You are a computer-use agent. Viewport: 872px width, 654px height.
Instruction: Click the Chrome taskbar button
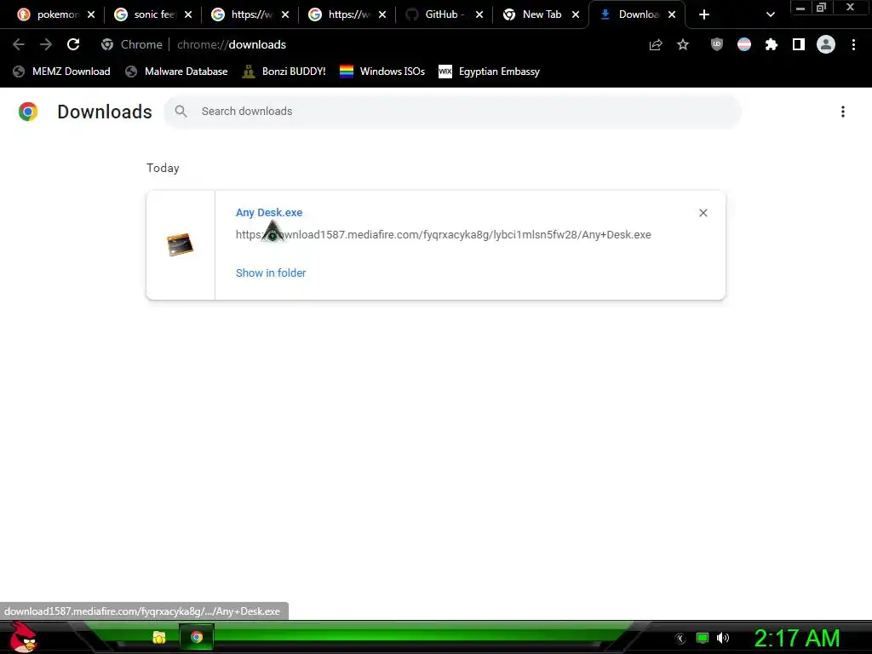[197, 637]
